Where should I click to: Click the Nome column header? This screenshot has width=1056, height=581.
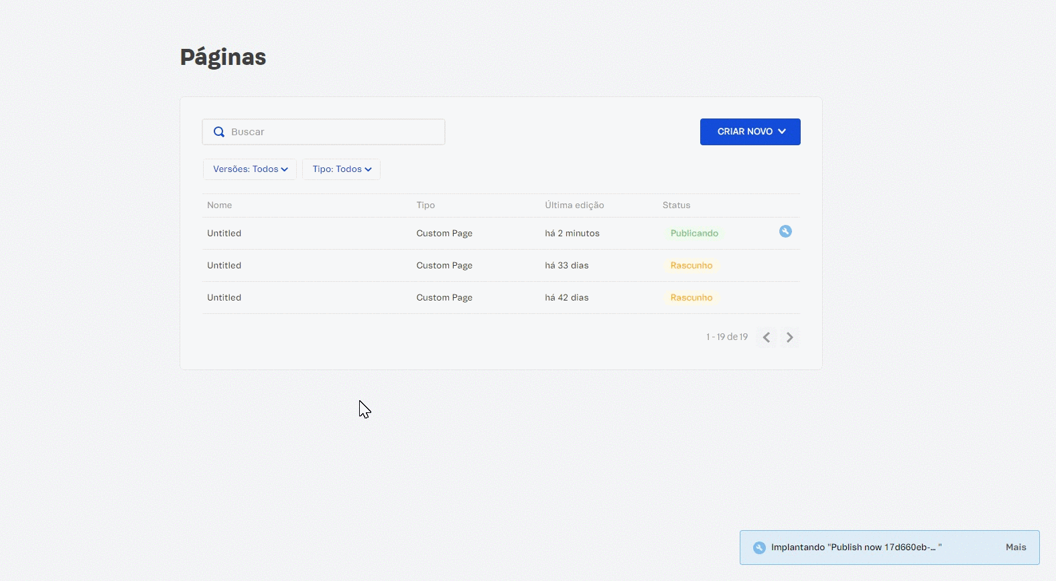[x=220, y=205]
